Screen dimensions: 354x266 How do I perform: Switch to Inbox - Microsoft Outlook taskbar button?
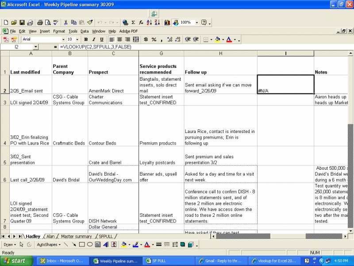coord(63,261)
